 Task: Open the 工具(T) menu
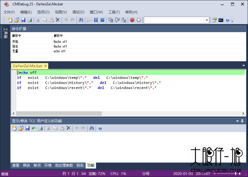coord(114,12)
